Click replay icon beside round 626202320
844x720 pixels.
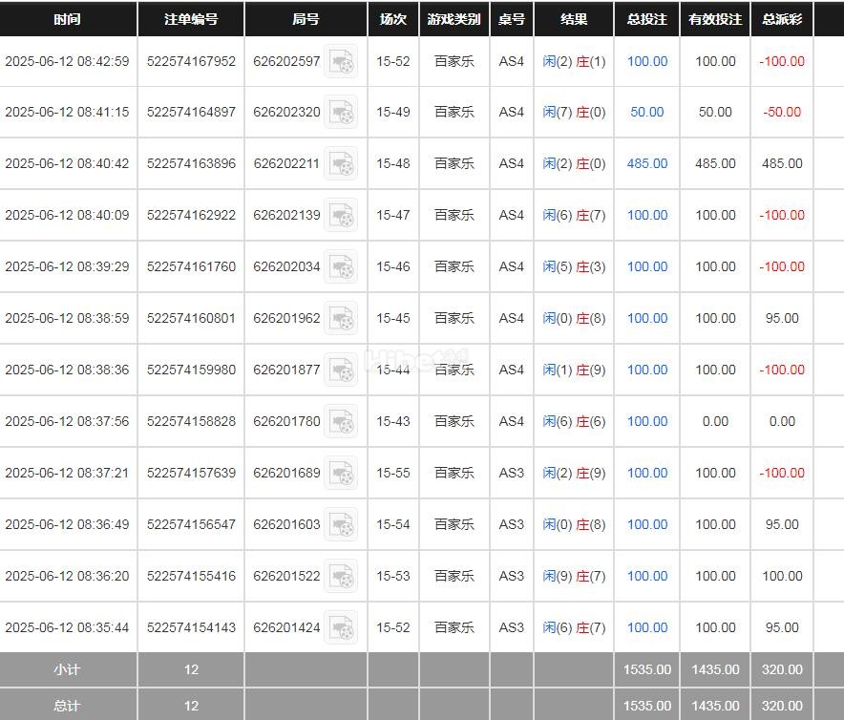(x=341, y=113)
